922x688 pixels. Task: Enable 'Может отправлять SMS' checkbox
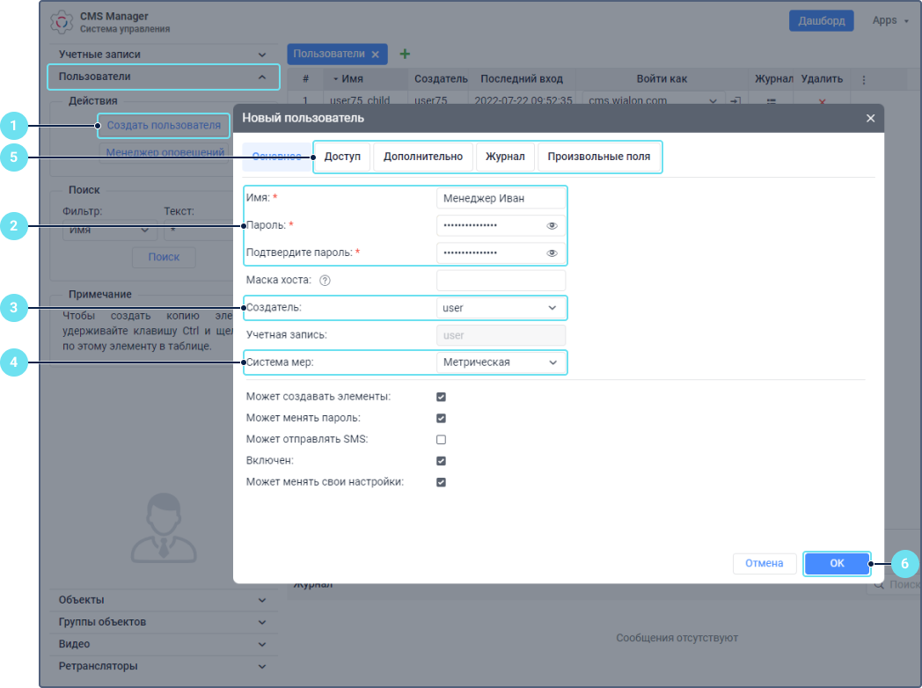coord(442,439)
